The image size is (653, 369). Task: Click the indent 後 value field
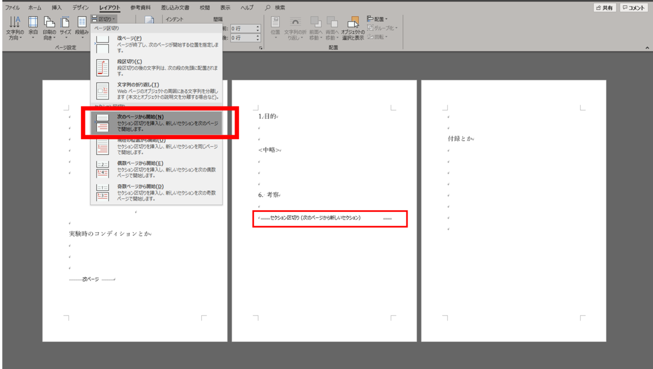pos(245,38)
